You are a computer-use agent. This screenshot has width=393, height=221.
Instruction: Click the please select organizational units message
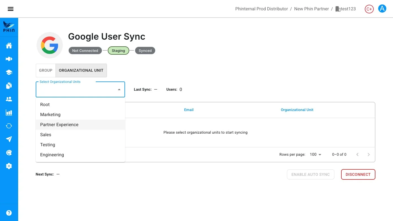[205, 133]
